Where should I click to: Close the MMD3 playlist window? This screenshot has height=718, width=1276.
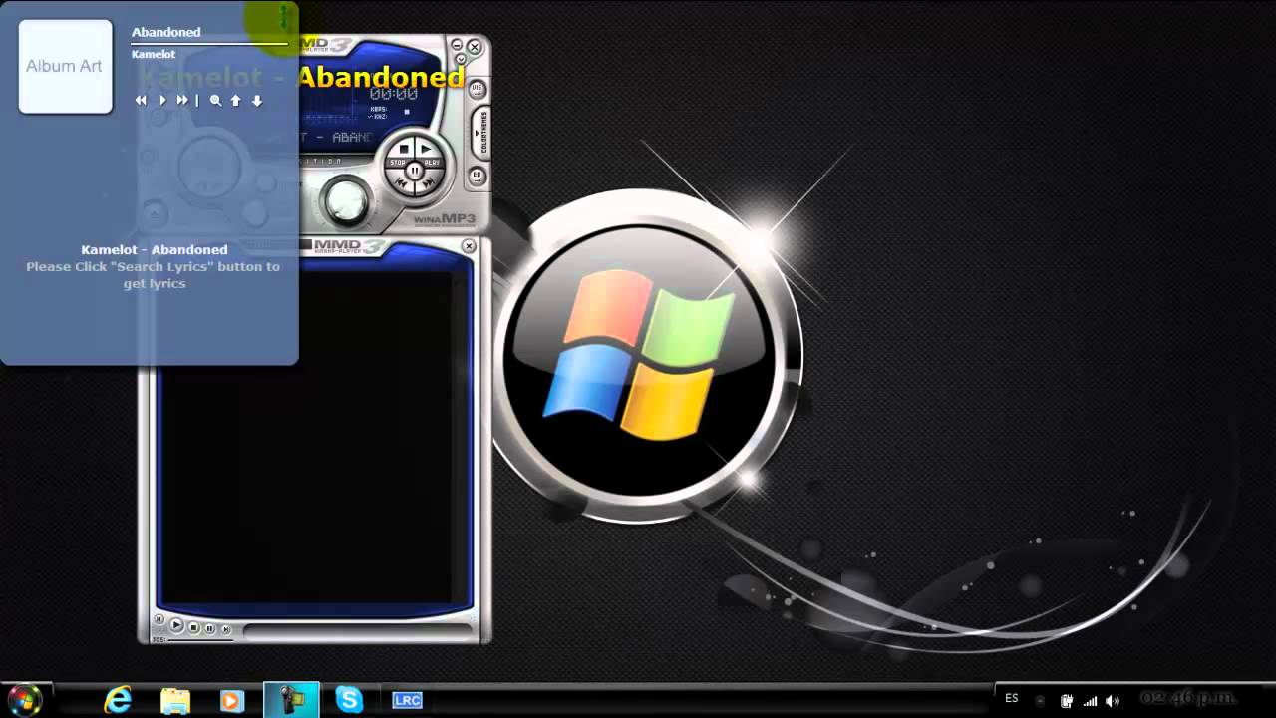coord(469,245)
